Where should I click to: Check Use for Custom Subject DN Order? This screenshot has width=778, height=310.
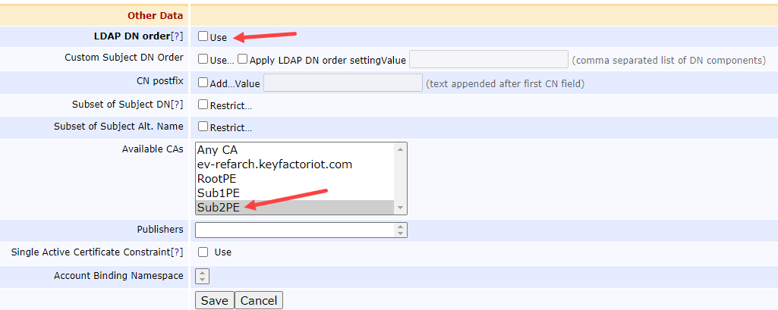203,59
